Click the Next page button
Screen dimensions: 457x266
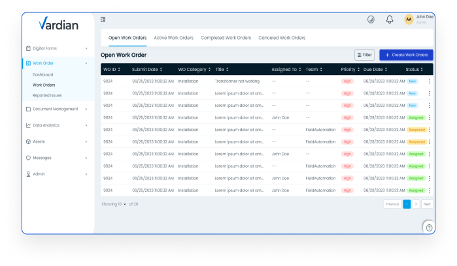(427, 204)
